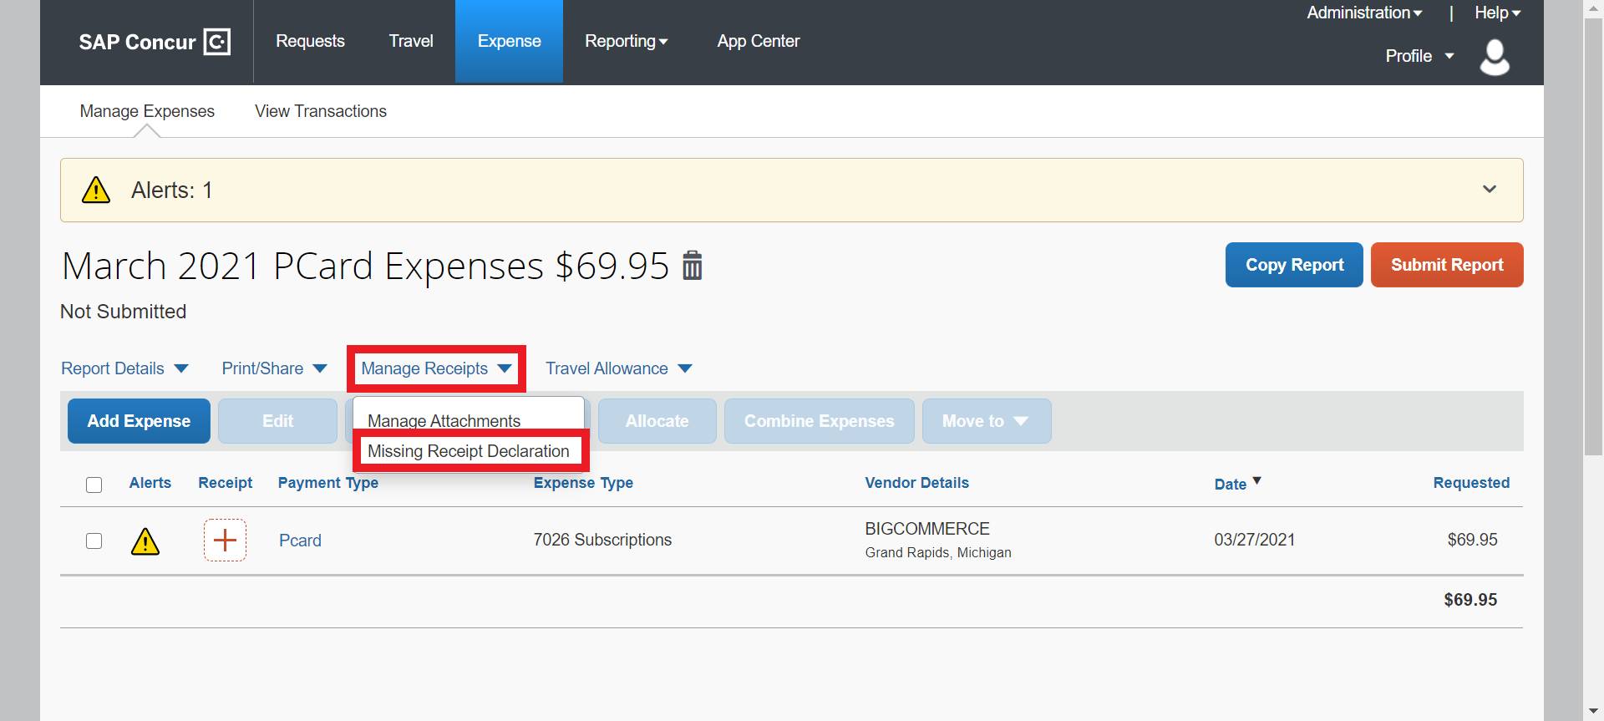
Task: Select Manage Attachments from the menu
Action: click(444, 420)
